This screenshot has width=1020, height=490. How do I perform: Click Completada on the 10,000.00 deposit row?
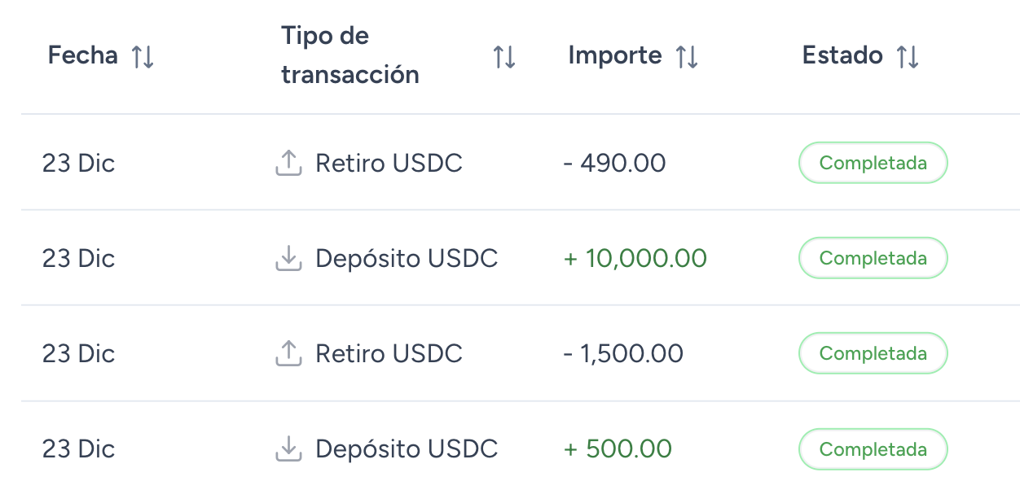tap(873, 257)
